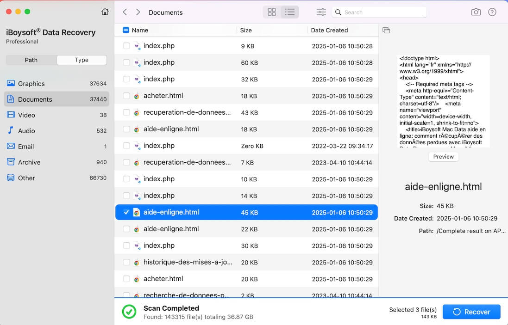This screenshot has height=325, width=508.
Task: Check the box for the 43 KB recuperation-de-donnees file
Action: click(x=126, y=112)
